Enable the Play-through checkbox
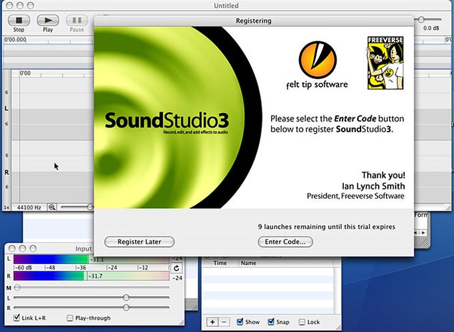 click(x=70, y=318)
